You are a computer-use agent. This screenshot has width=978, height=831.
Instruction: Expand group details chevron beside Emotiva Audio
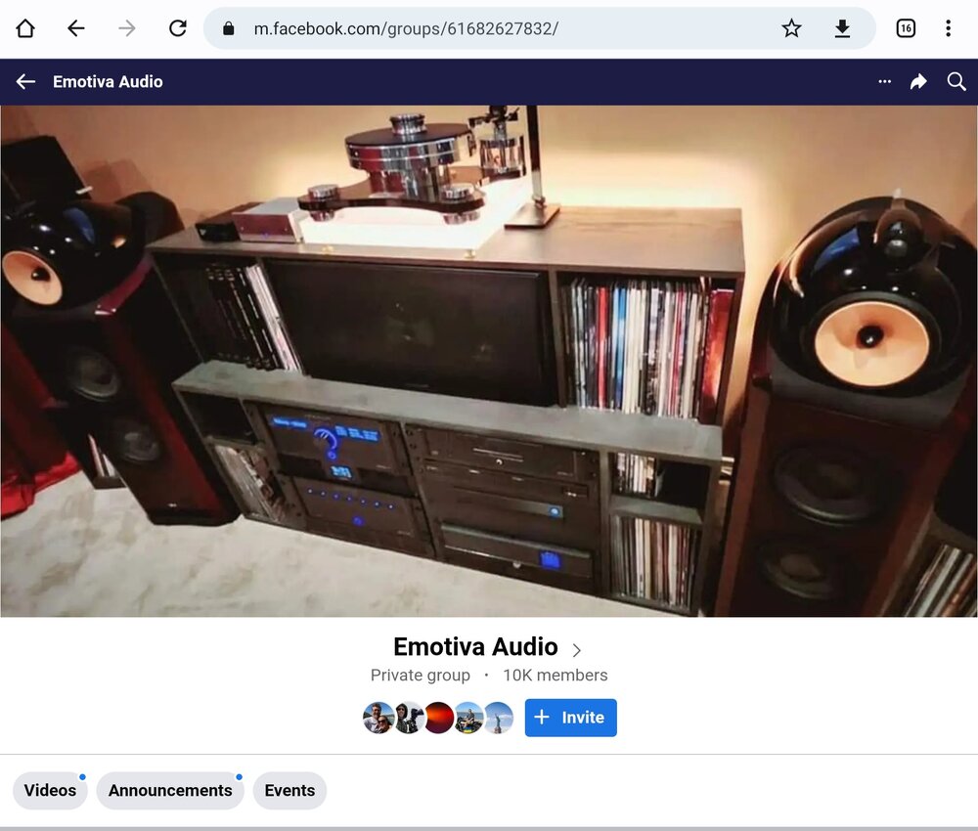click(577, 650)
